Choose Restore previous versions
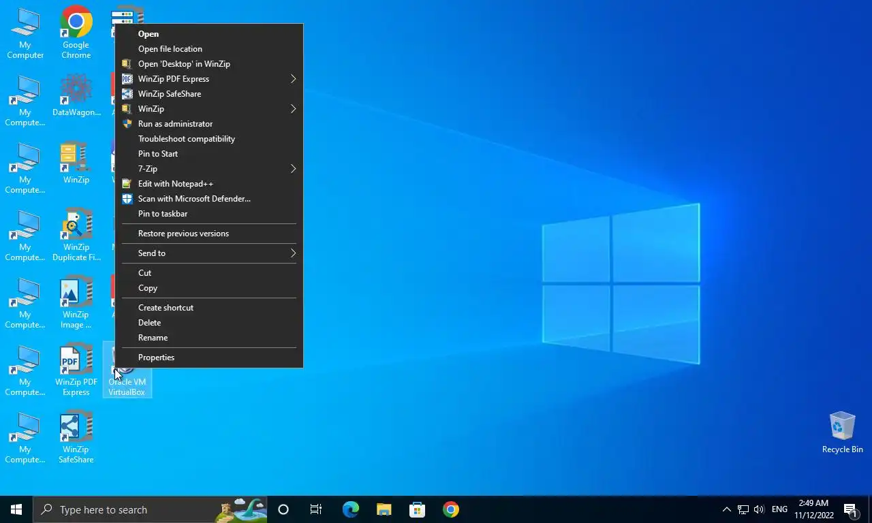Viewport: 872px width, 523px height. [209, 233]
